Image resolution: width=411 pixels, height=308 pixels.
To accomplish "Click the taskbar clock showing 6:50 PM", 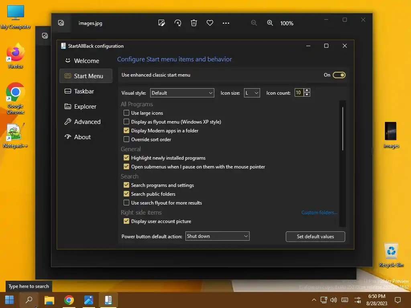I will 376,300.
